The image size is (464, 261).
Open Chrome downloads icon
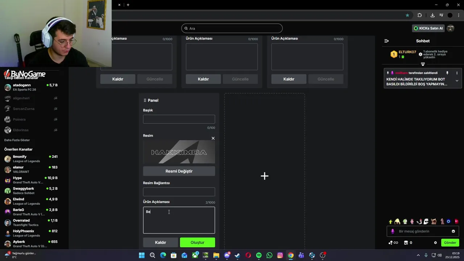[432, 15]
